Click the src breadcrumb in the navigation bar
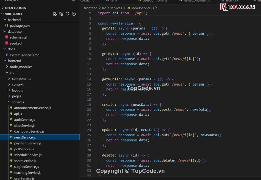 click(104, 8)
